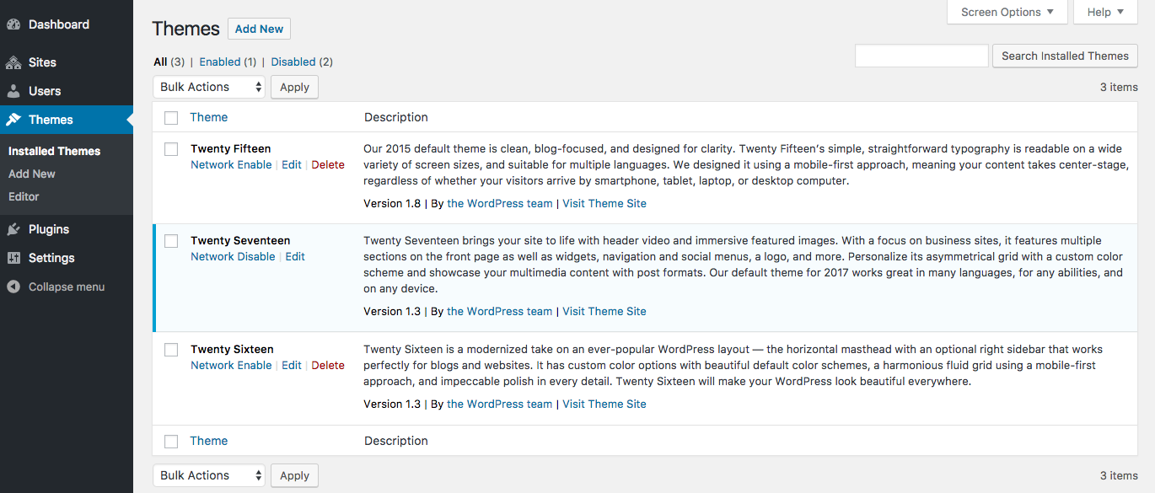1155x493 pixels.
Task: Open the top Bulk Actions dropdown
Action: (208, 87)
